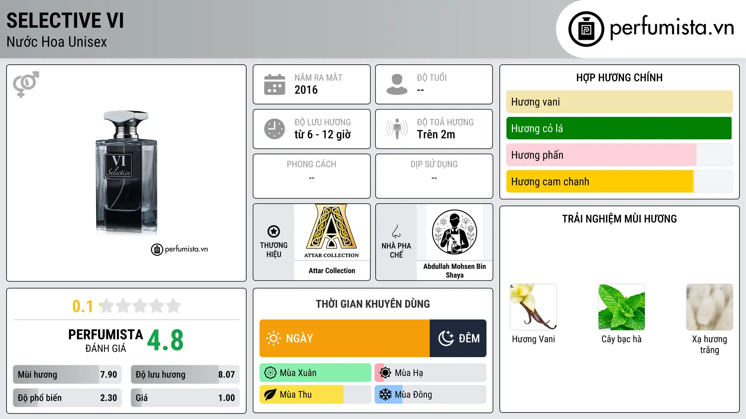Click the flower icon for Mùa Xuân
Viewport: 746px width, 419px height.
coord(270,373)
